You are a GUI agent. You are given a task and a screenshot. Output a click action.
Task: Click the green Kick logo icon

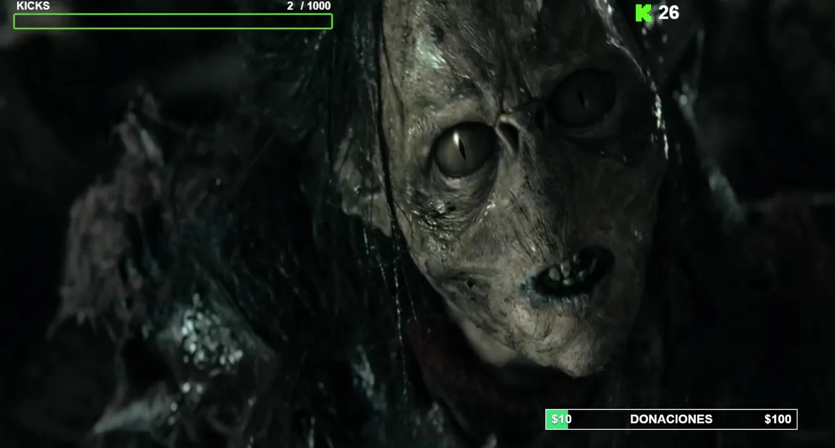tap(644, 13)
